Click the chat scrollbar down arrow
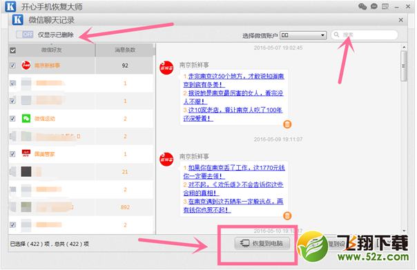 404,231
